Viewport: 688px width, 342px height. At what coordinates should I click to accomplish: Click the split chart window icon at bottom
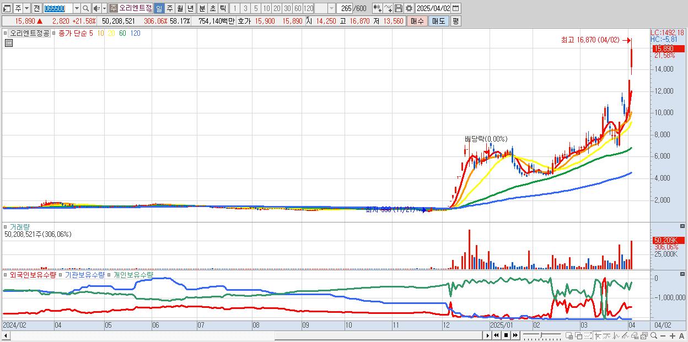(x=569, y=335)
